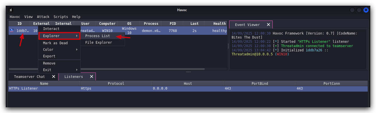Open the Attack menu
Image resolution: width=376 pixels, height=113 pixels.
(x=43, y=17)
